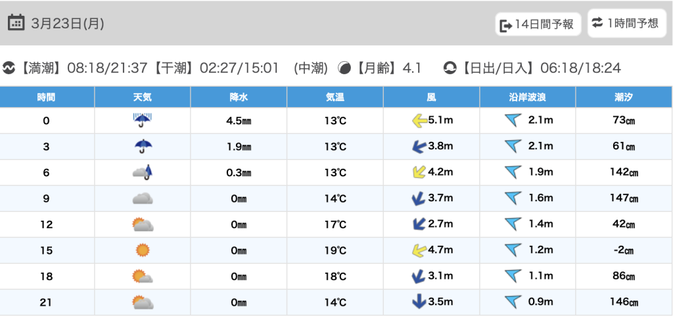This screenshot has width=673, height=318.
Task: Select the 天気 column header
Action: [x=143, y=97]
